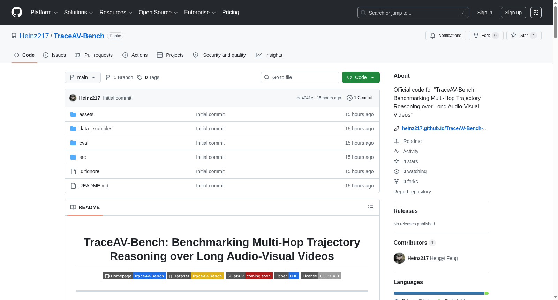This screenshot has width=558, height=300.
Task: Open README outline list icon
Action: tap(371, 207)
